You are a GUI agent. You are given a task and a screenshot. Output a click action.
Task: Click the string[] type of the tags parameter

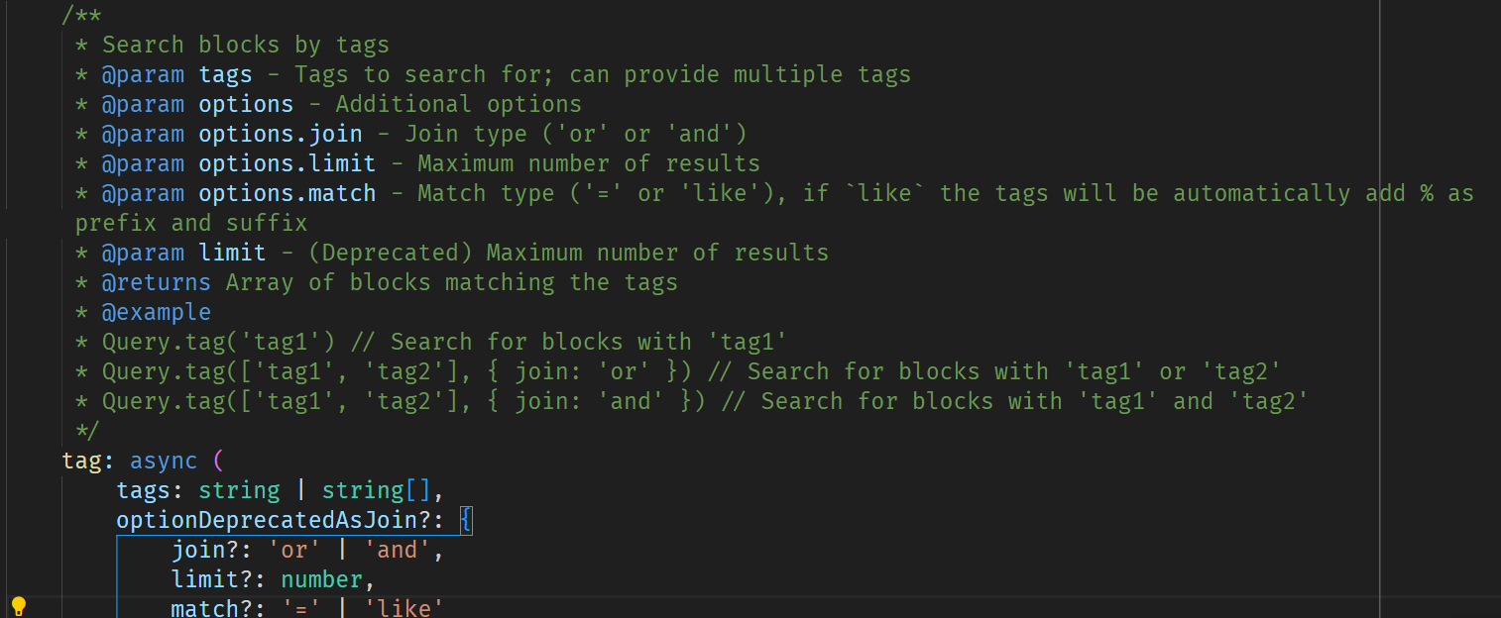click(x=376, y=490)
